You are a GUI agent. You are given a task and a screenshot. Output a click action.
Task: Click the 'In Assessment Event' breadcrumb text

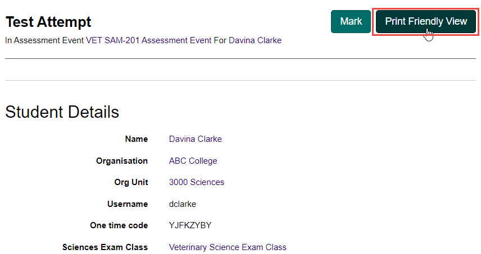(x=44, y=40)
